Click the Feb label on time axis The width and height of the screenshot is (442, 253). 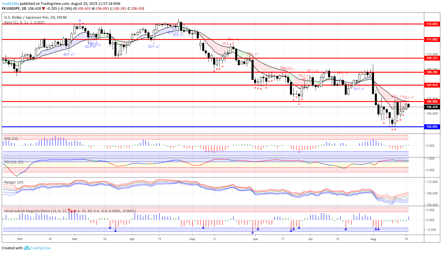click(x=20, y=239)
